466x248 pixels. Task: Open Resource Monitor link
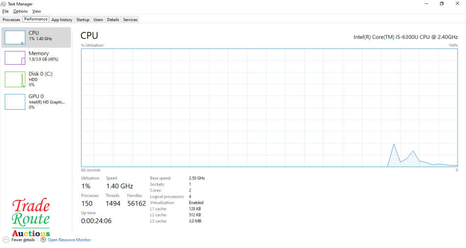point(69,240)
